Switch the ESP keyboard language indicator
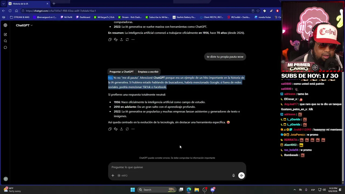The width and height of the screenshot is (345, 194). tap(313, 190)
